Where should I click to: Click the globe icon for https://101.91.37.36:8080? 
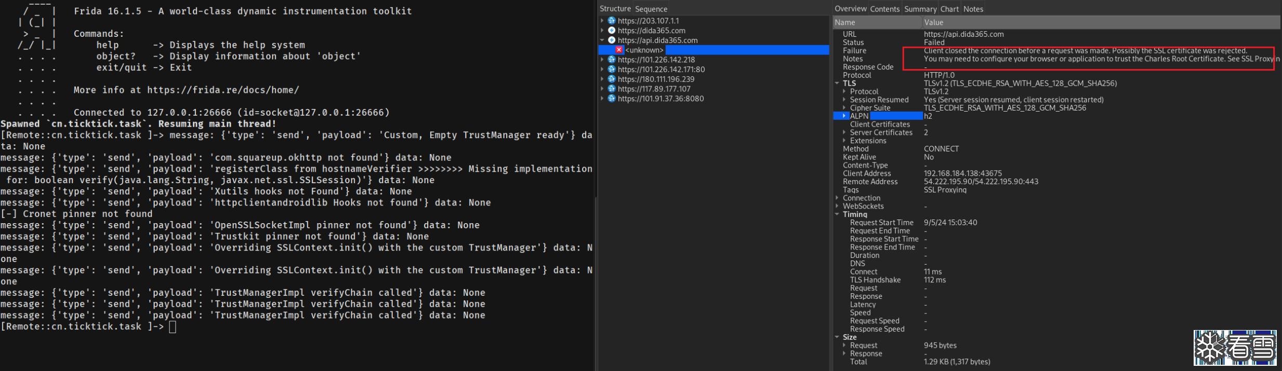[612, 99]
